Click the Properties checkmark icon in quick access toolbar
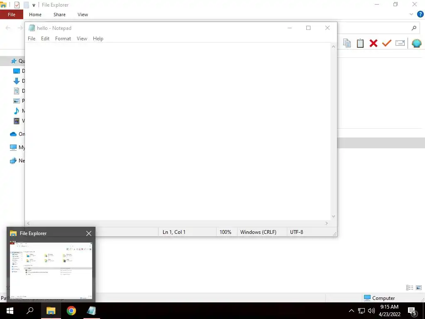425x319 pixels. coord(17,5)
